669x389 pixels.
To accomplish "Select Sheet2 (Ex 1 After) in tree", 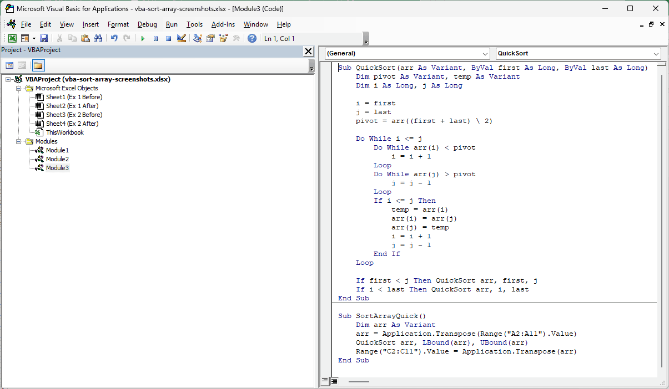I will click(x=72, y=106).
